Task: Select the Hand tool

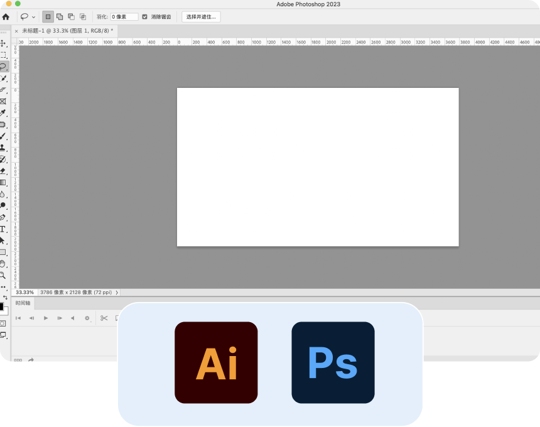Action: click(3, 264)
